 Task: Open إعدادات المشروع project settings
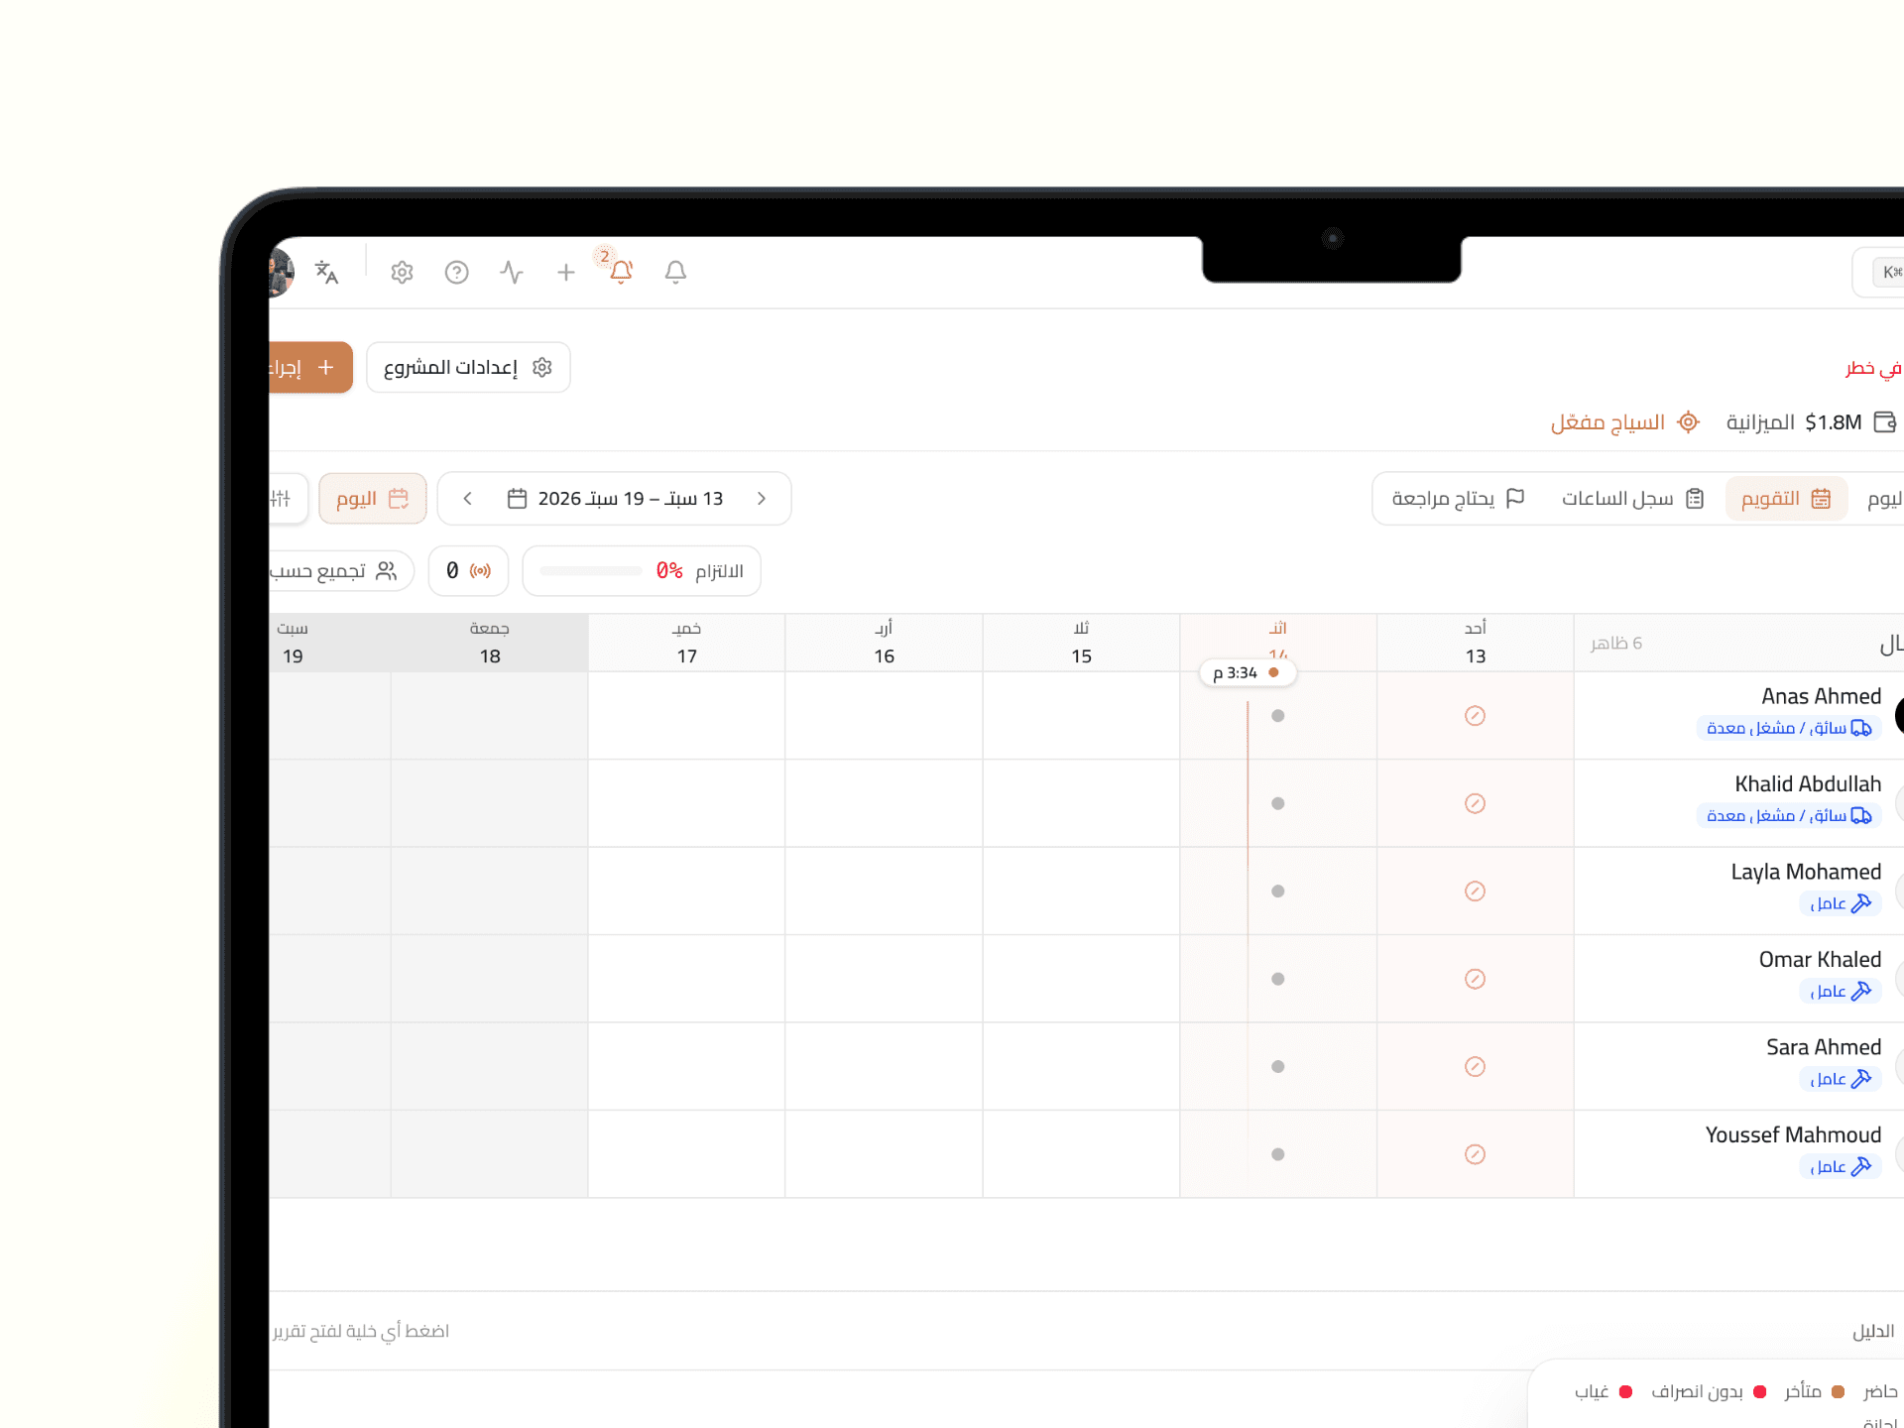pyautogui.click(x=468, y=368)
